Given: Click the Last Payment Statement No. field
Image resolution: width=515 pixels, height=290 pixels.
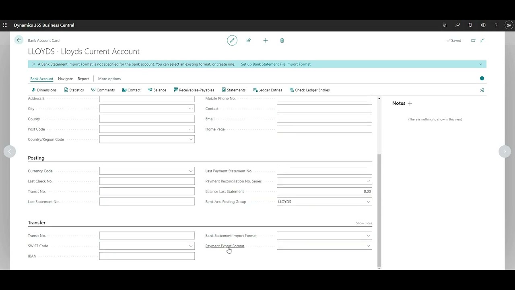Looking at the screenshot, I should point(324,171).
